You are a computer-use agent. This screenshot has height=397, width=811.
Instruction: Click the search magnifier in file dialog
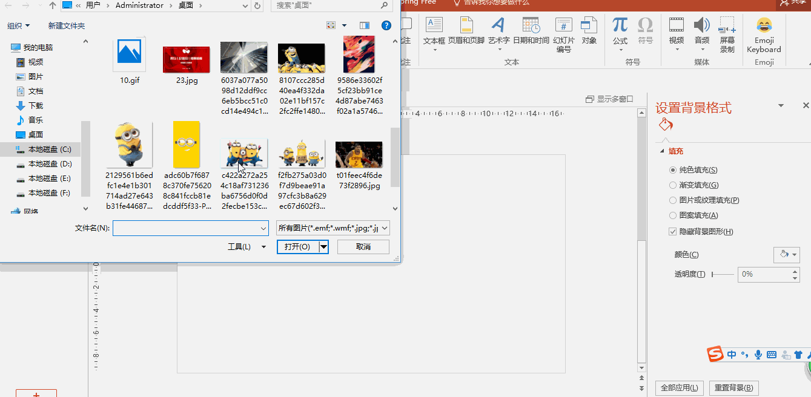[x=385, y=5]
